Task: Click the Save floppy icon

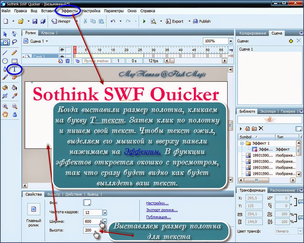Action: click(35, 21)
